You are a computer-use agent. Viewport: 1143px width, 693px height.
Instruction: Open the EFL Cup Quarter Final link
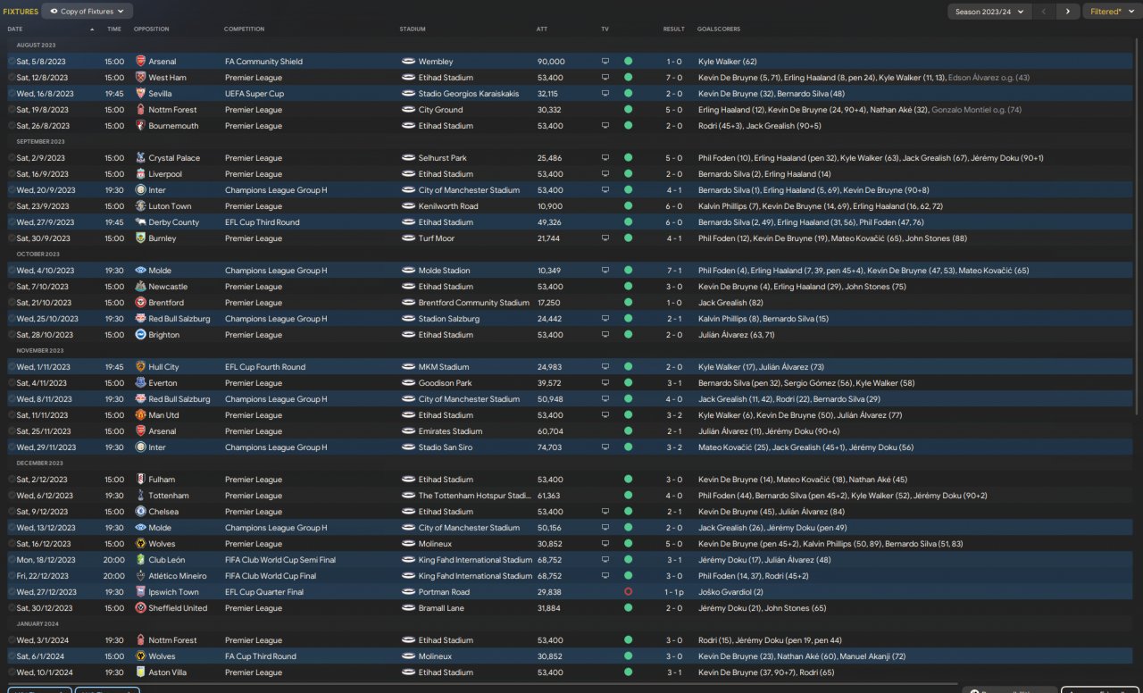(x=264, y=592)
